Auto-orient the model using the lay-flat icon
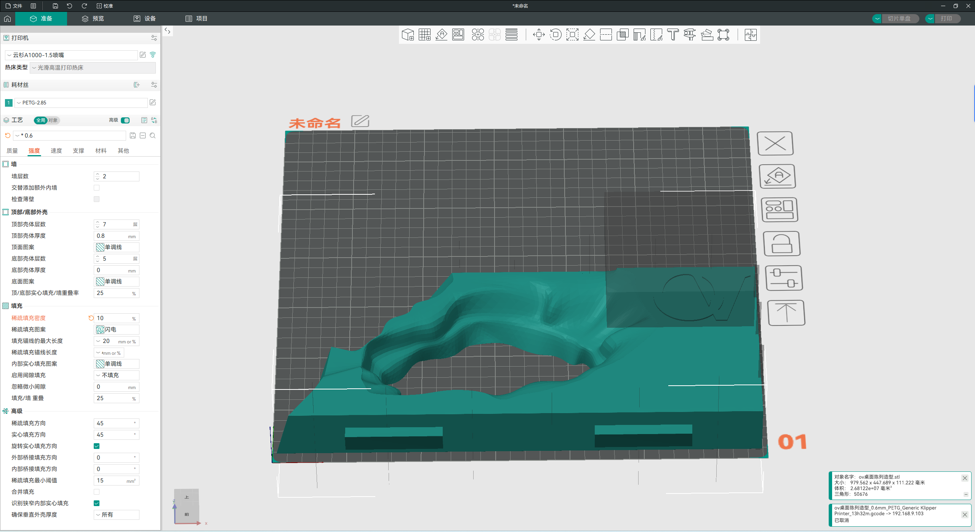 777,176
